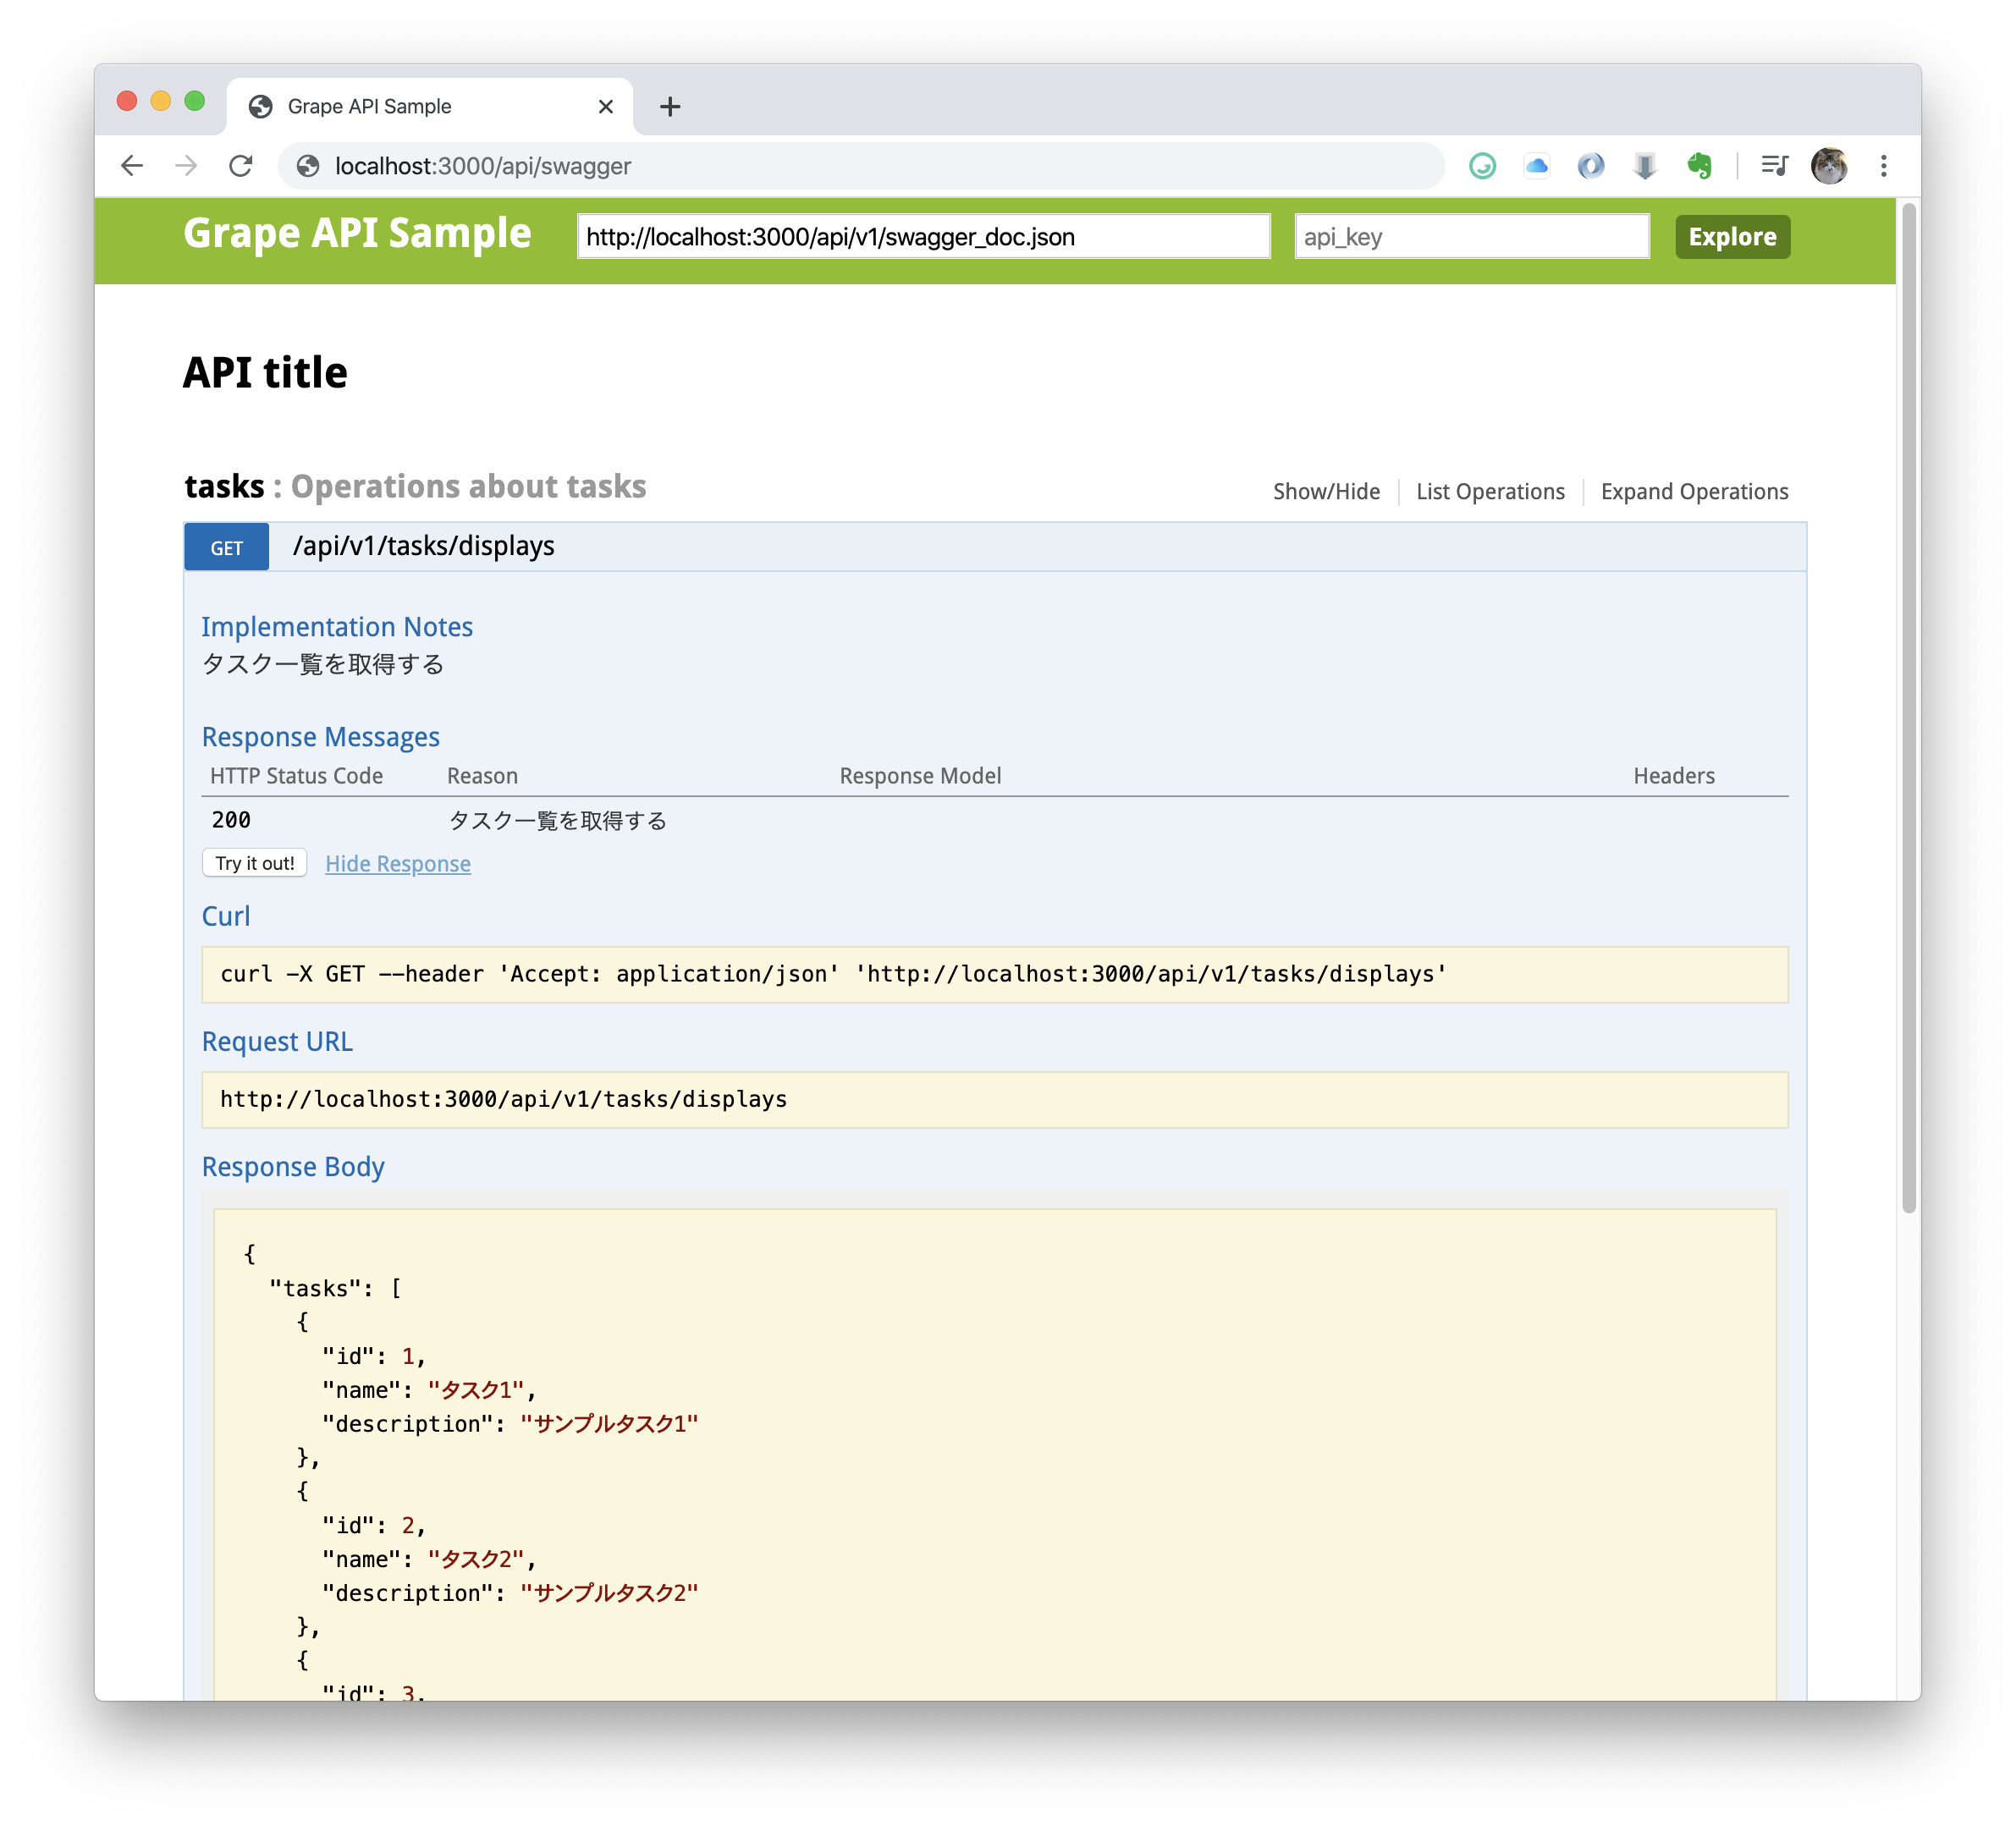Open a new browser tab
The height and width of the screenshot is (1826, 2016).
[x=670, y=107]
